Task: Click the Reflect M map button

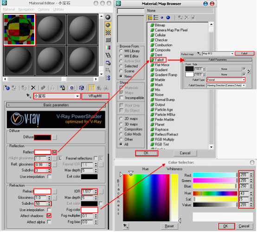Action: click(x=54, y=152)
